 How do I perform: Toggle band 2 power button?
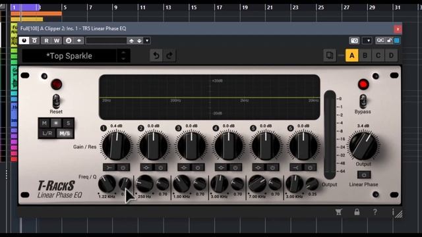point(160,168)
